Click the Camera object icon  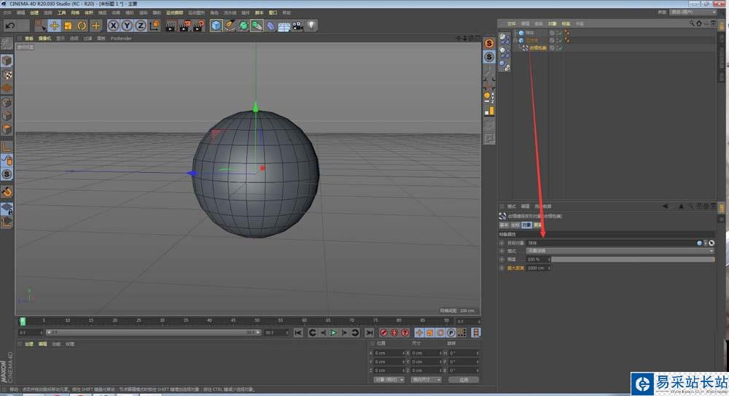[298, 26]
